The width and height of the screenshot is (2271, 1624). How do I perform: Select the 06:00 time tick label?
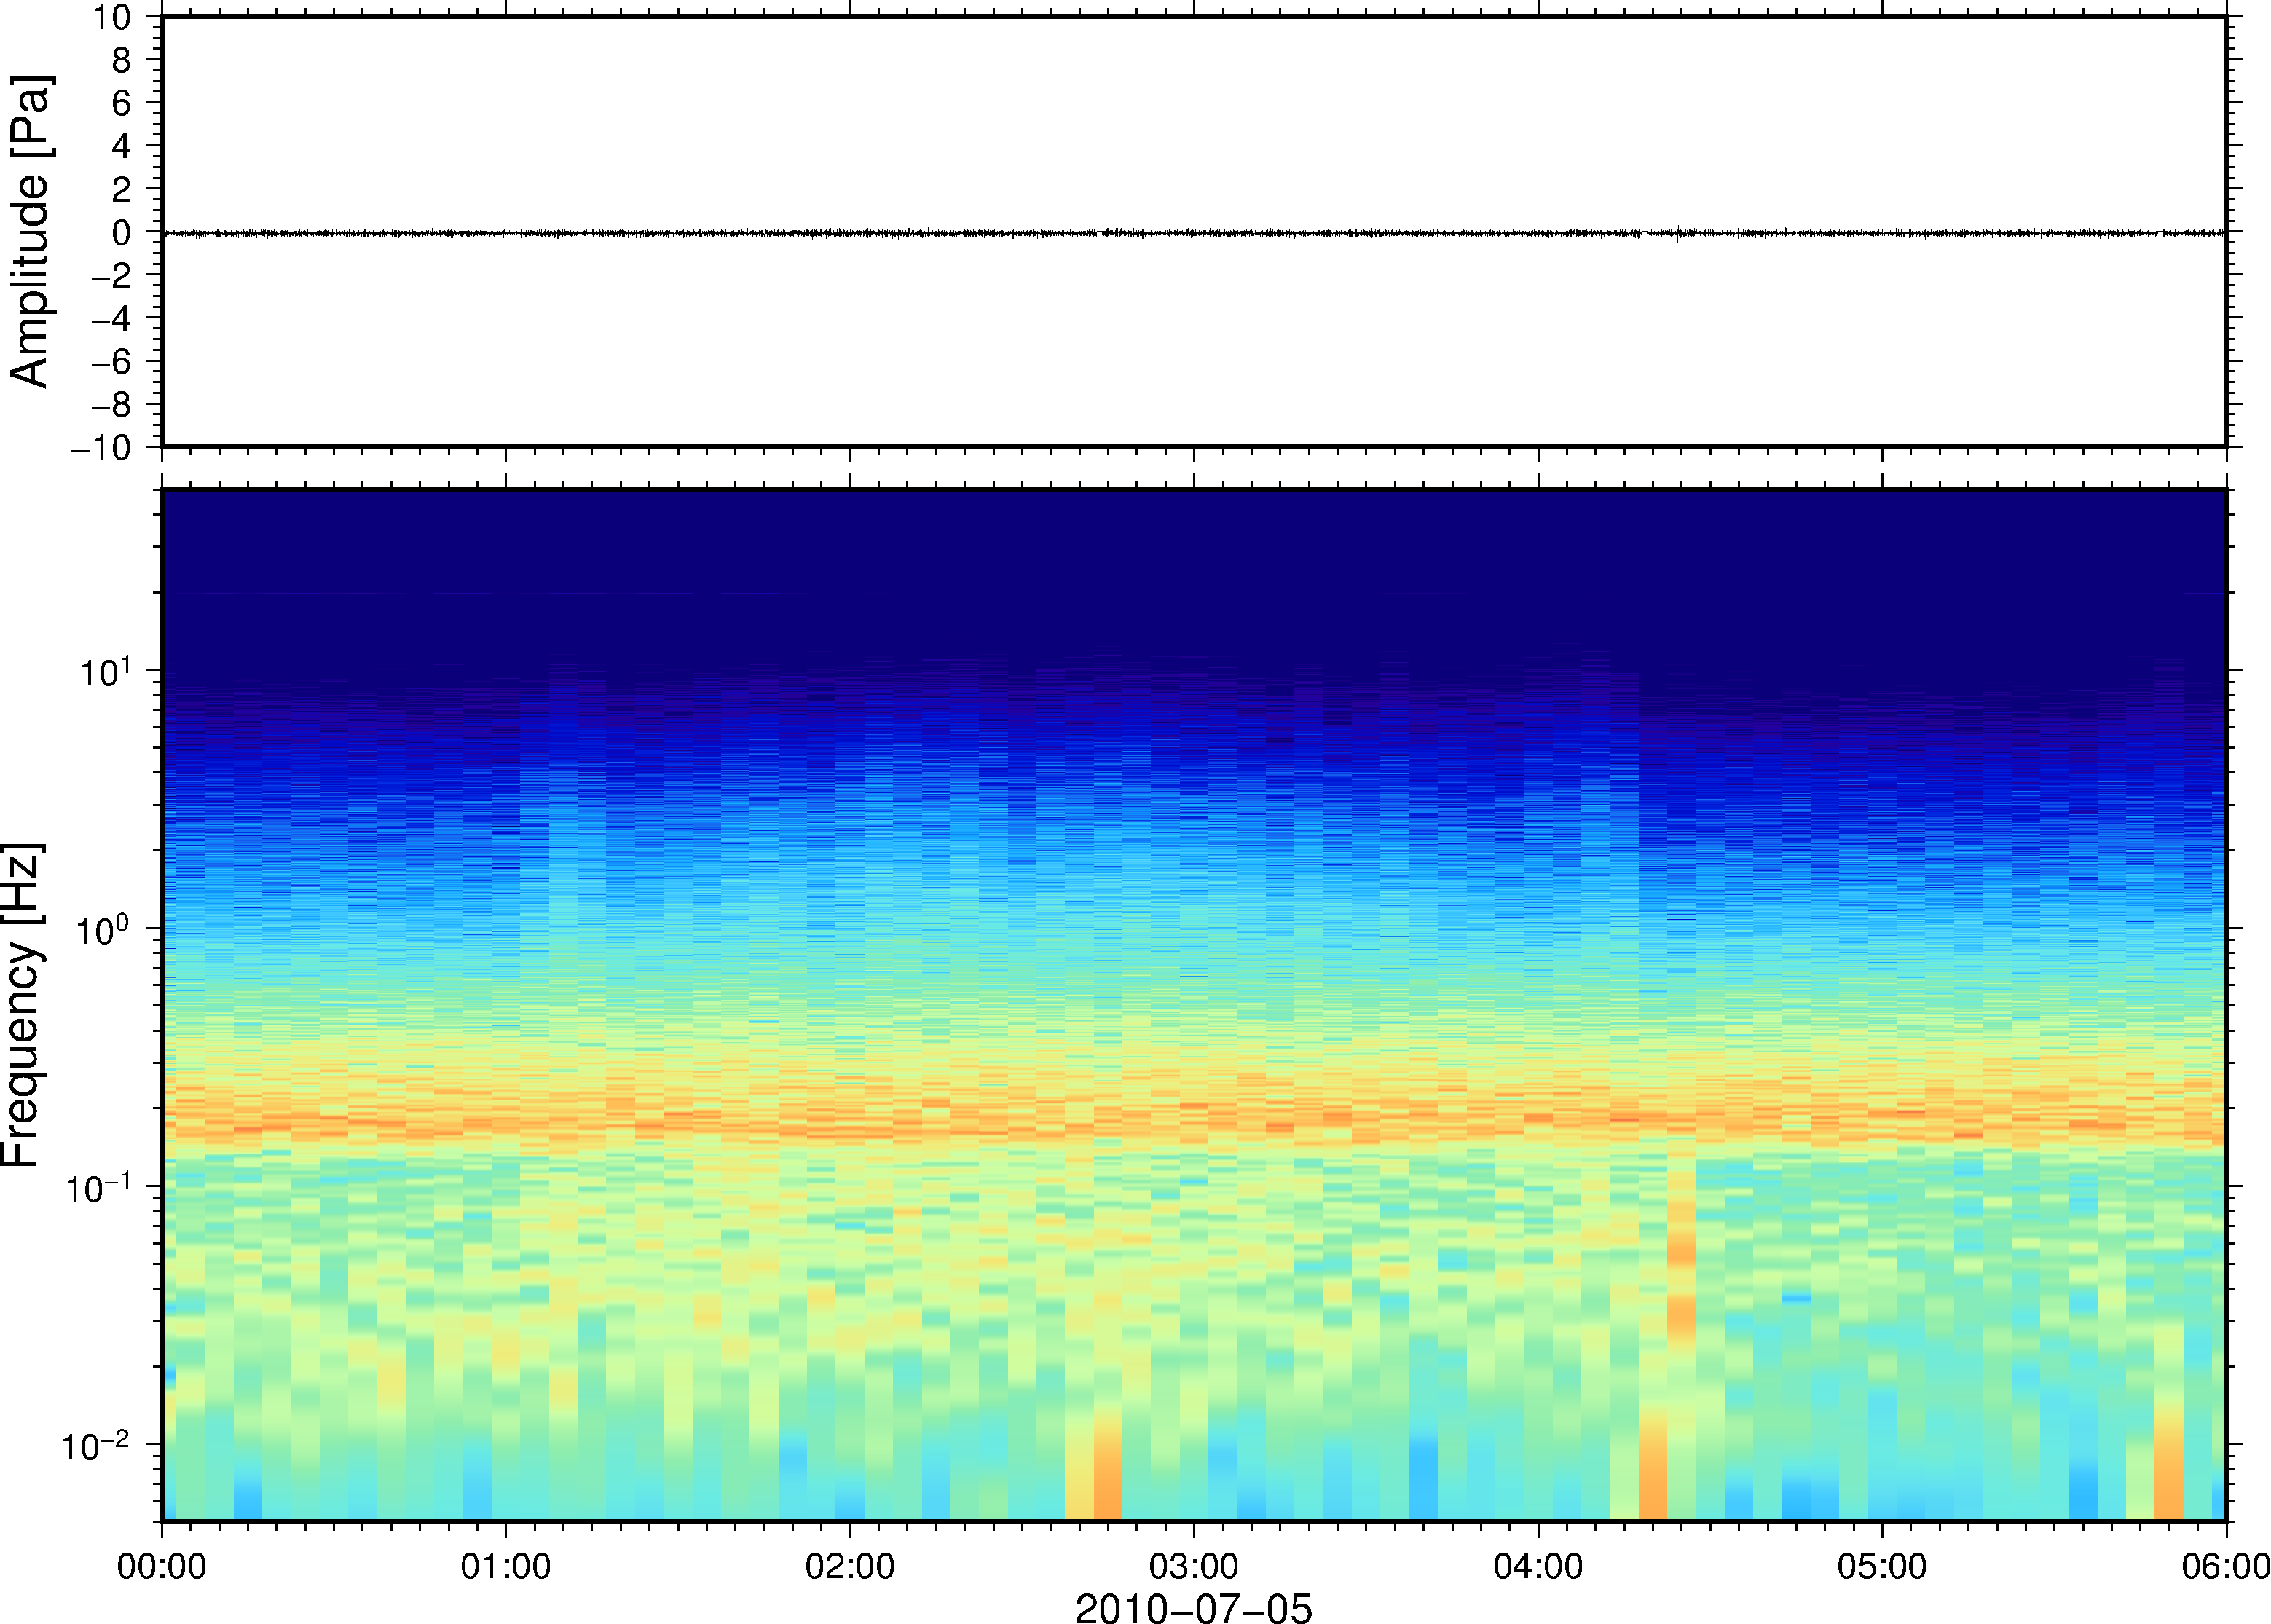[2226, 1566]
